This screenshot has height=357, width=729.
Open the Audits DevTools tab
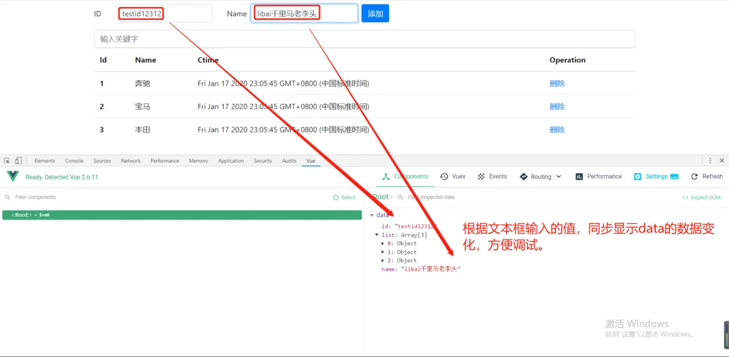click(289, 160)
